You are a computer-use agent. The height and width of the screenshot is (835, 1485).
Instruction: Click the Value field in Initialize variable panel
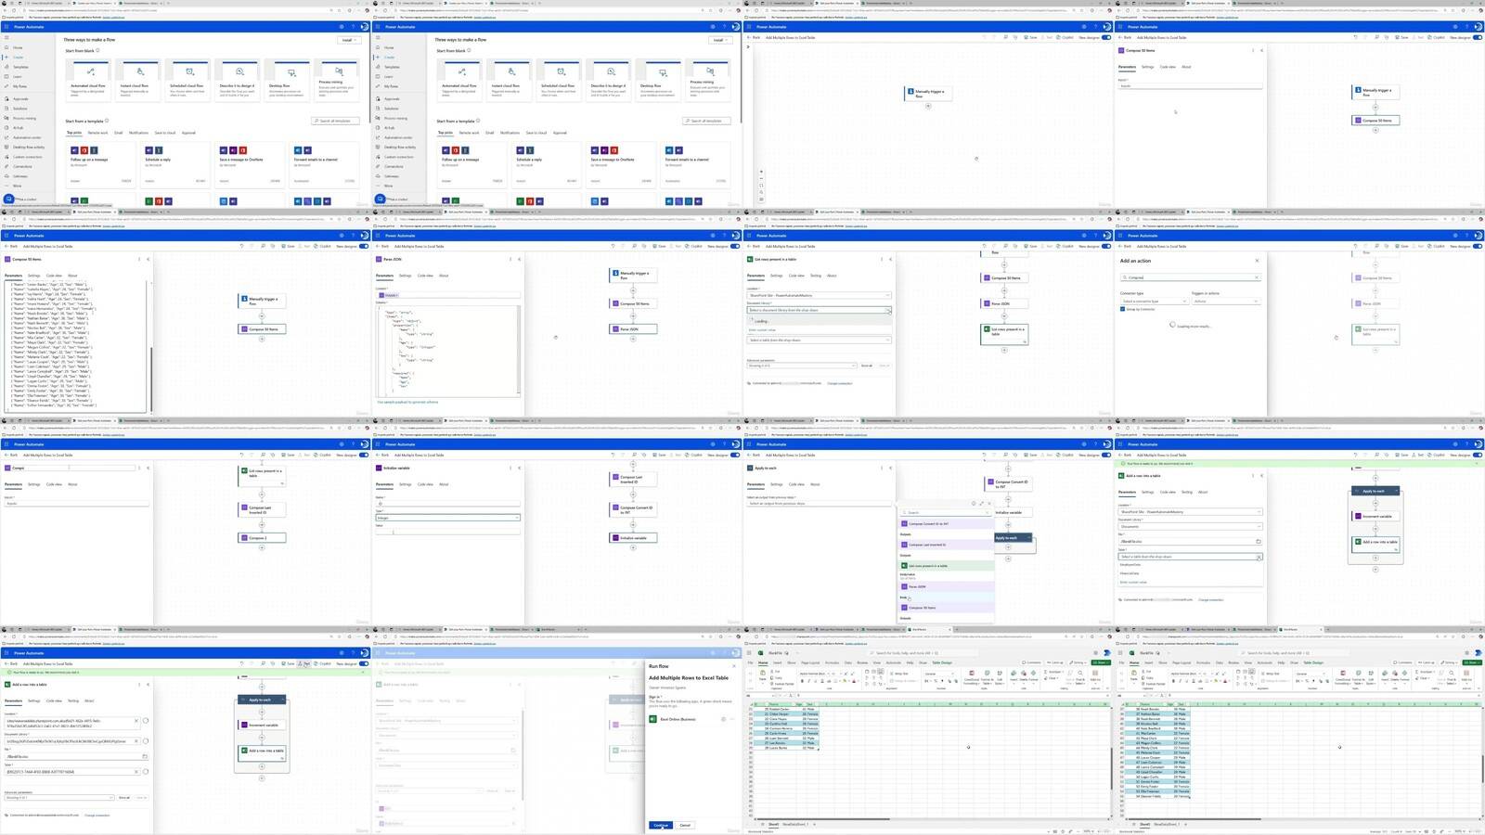click(447, 533)
